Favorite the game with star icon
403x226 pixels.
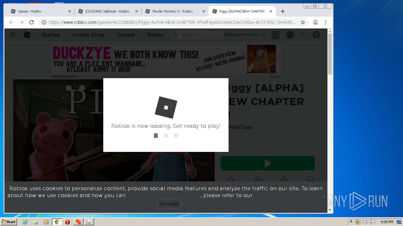tap(231, 179)
